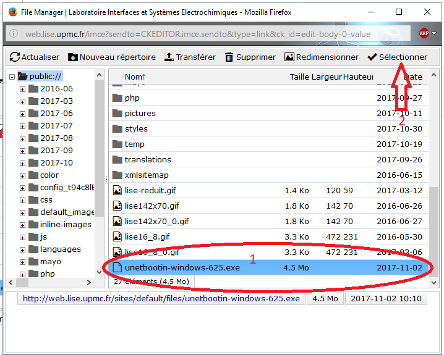Screen dimensions: 444x355
Task: Sort files by the Largeur column header
Action: (x=327, y=77)
